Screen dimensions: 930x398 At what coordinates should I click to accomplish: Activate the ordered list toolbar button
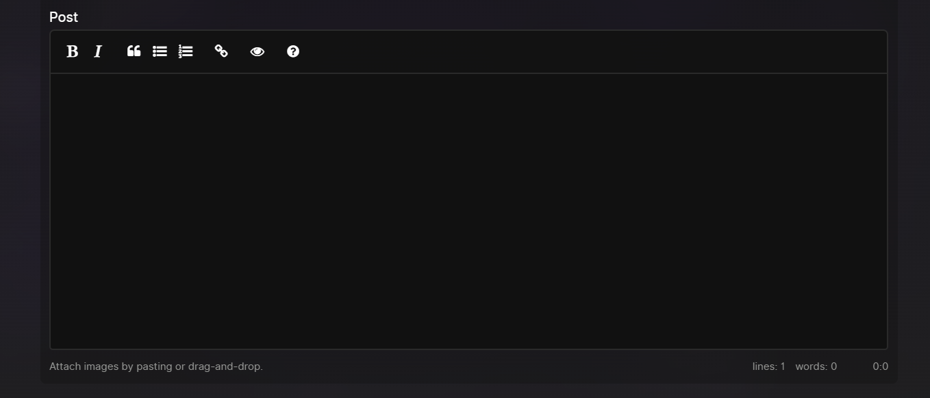[x=186, y=51]
